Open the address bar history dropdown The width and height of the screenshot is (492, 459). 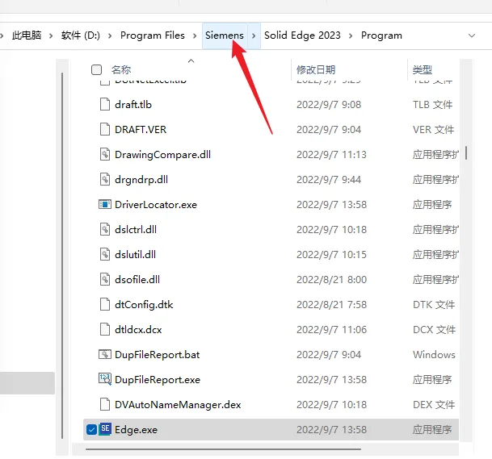coord(472,35)
